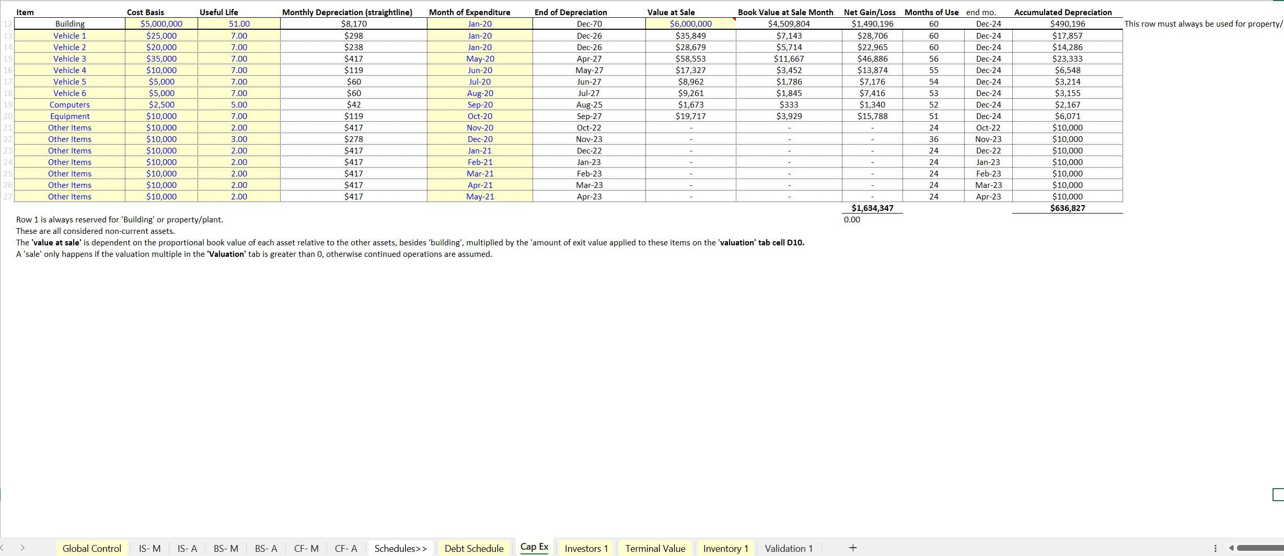Click the note about row 1 reserved for Building
1284x556 pixels.
point(120,220)
